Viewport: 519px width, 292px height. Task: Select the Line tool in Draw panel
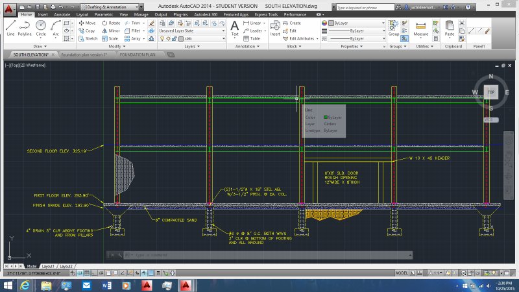pyautogui.click(x=10, y=27)
